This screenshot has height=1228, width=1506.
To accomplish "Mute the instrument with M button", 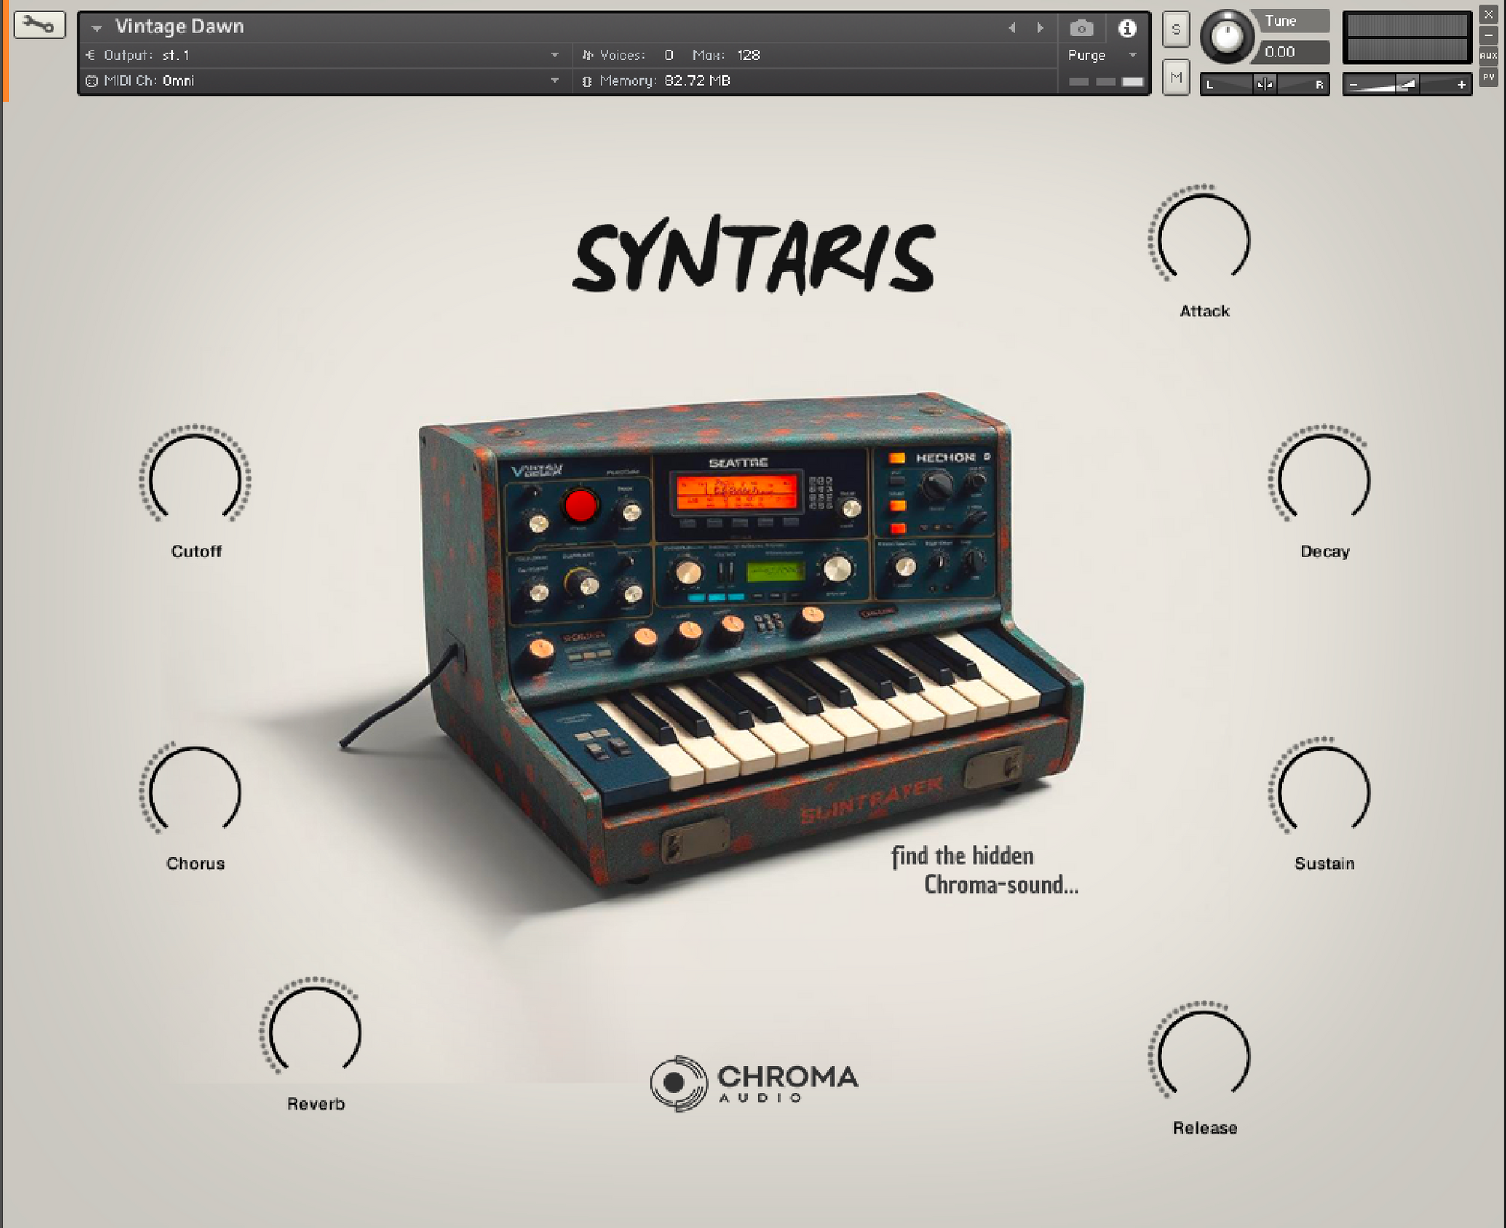I will pyautogui.click(x=1176, y=77).
